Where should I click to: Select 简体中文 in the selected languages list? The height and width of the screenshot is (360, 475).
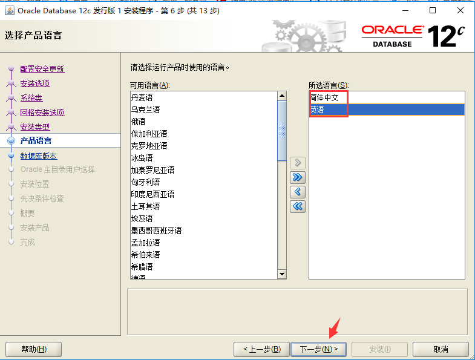click(387, 97)
